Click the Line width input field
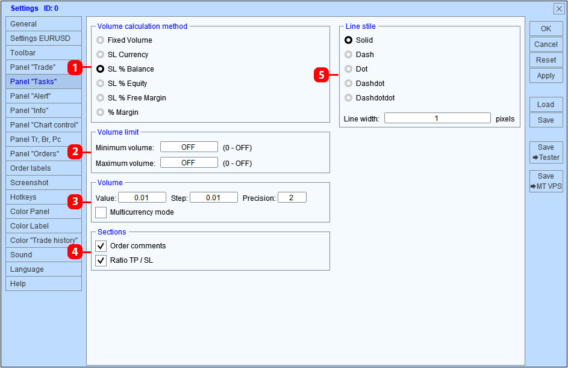Image resolution: width=568 pixels, height=368 pixels. pos(437,118)
